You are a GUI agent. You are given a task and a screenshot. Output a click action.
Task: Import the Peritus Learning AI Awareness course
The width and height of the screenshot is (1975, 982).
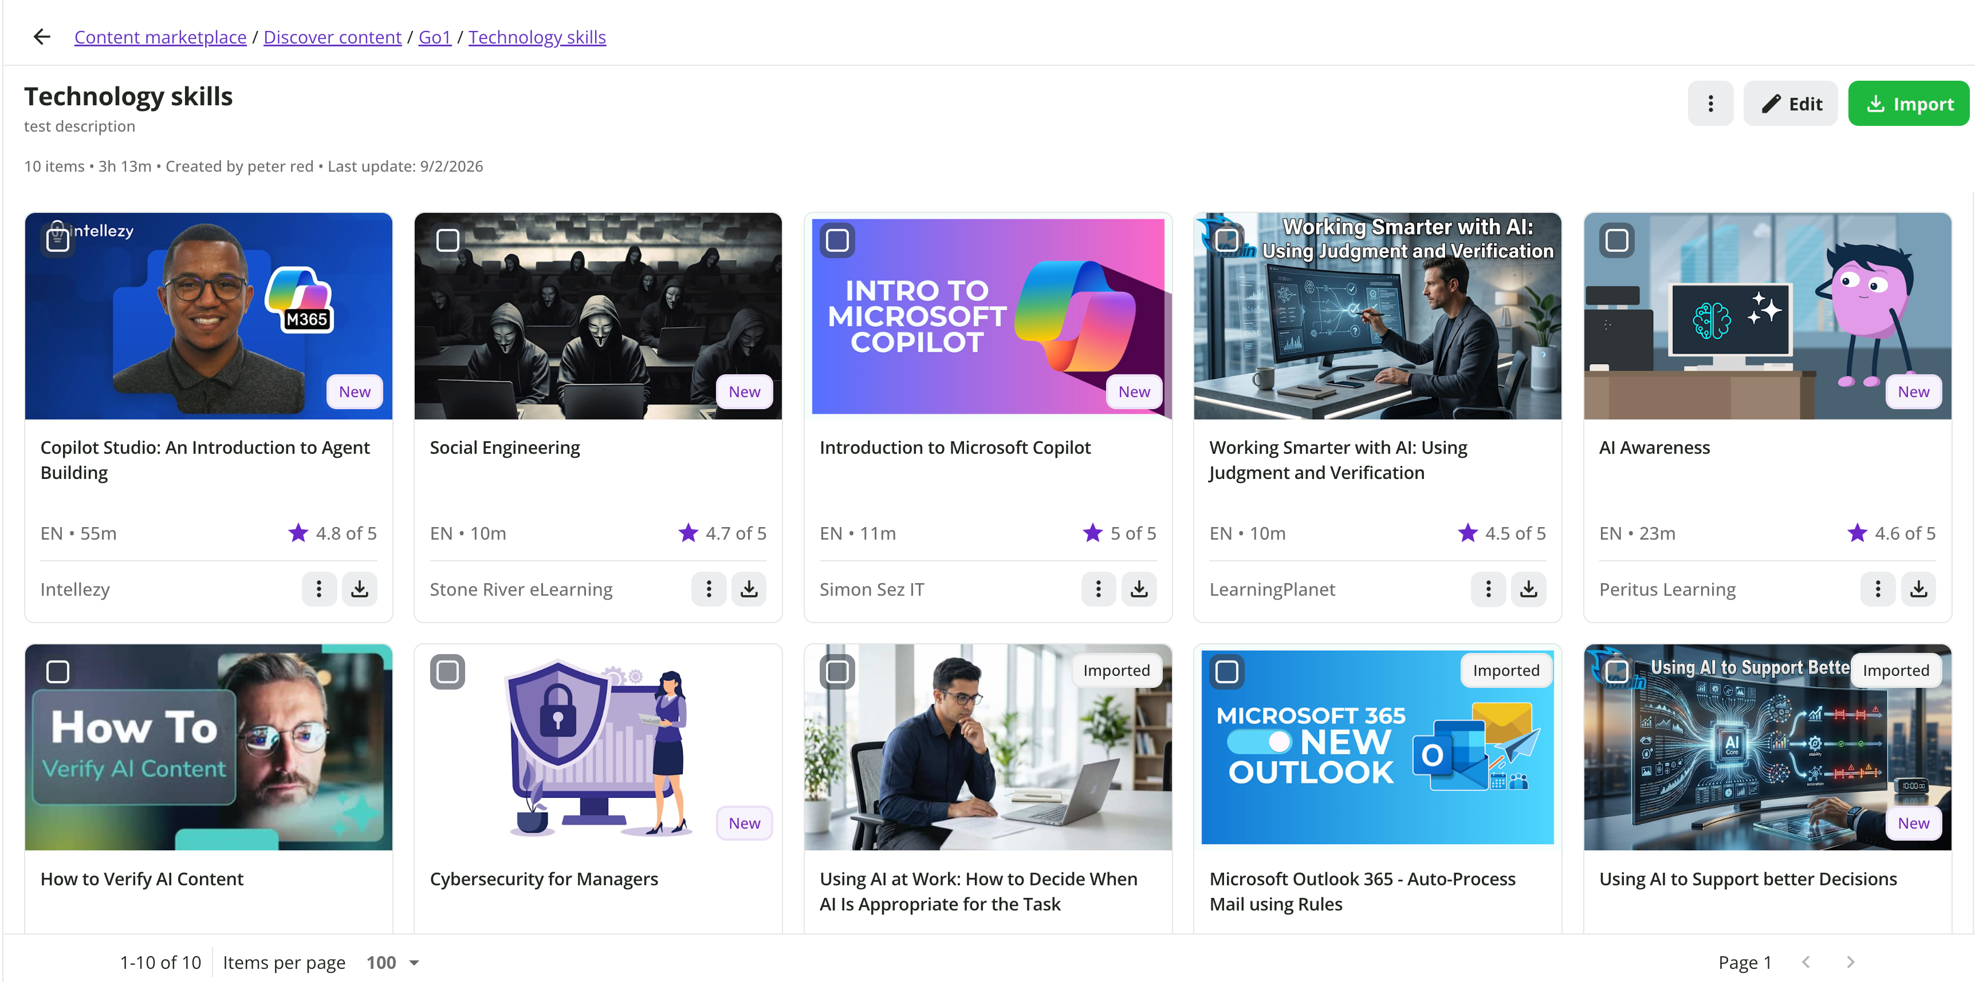tap(1918, 589)
